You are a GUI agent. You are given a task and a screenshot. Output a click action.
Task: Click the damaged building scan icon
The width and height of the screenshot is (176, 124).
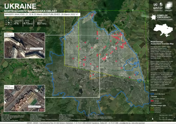click(x=9, y=23)
